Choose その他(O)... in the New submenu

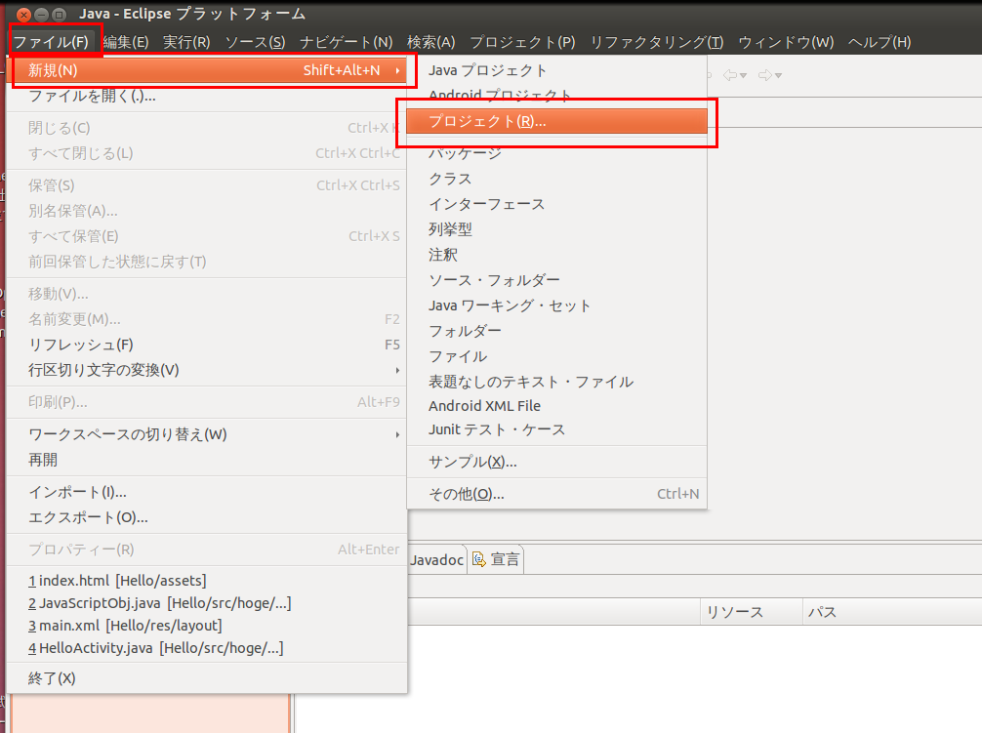pyautogui.click(x=556, y=494)
